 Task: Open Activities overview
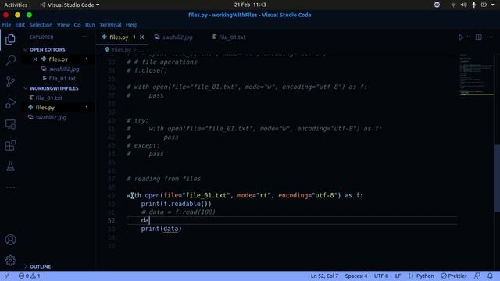pos(16,5)
